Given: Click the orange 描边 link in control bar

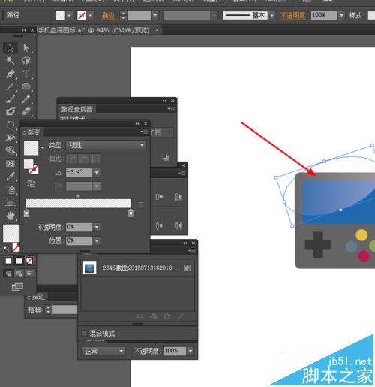Looking at the screenshot, I should pyautogui.click(x=108, y=16).
